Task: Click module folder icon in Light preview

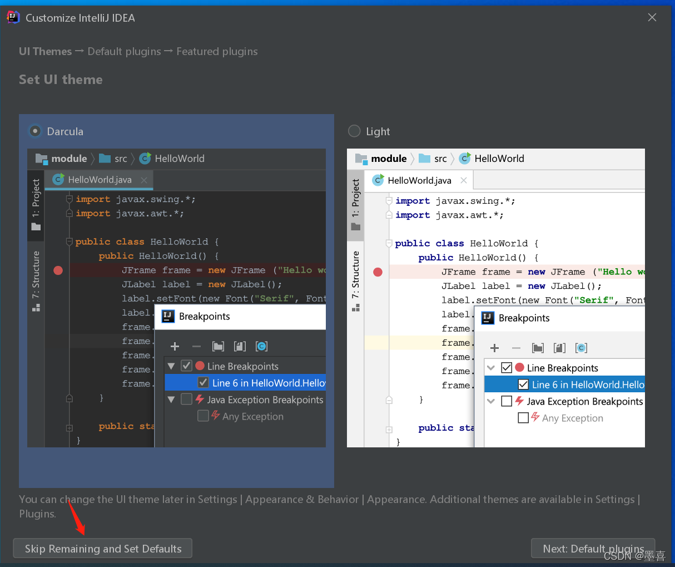Action: coord(361,159)
